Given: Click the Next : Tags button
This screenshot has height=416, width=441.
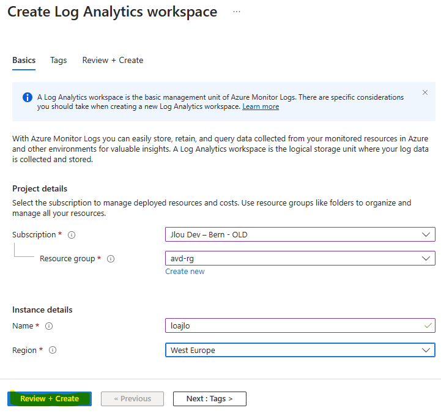Looking at the screenshot, I should click(x=209, y=399).
